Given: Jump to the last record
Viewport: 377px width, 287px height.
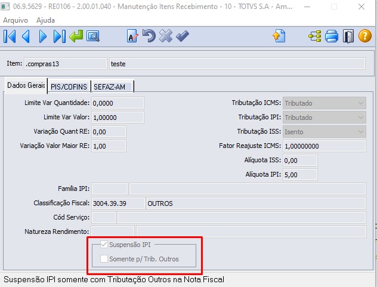Looking at the screenshot, I should (60, 36).
